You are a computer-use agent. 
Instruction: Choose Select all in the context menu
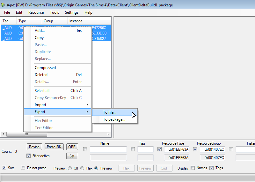coord(58,91)
